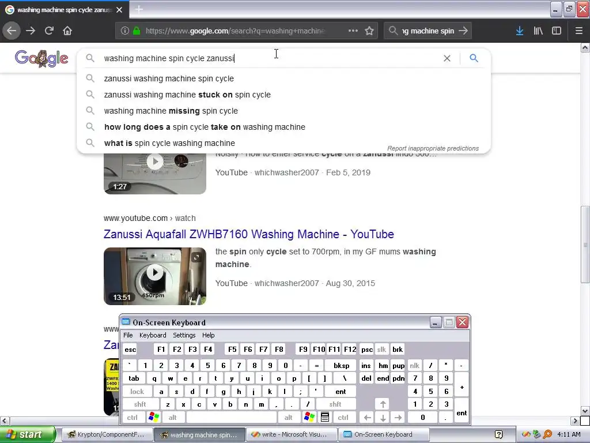Toggle the right ctrl key on keyboard
Screen dimensions: 590x443
tap(343, 418)
